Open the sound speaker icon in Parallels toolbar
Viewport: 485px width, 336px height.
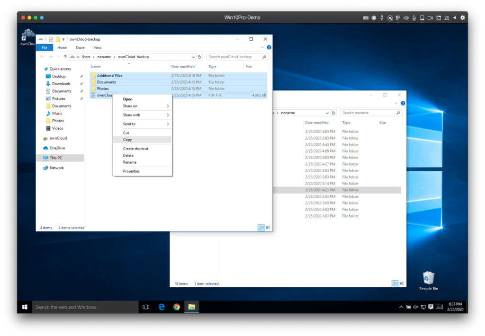pos(406,18)
